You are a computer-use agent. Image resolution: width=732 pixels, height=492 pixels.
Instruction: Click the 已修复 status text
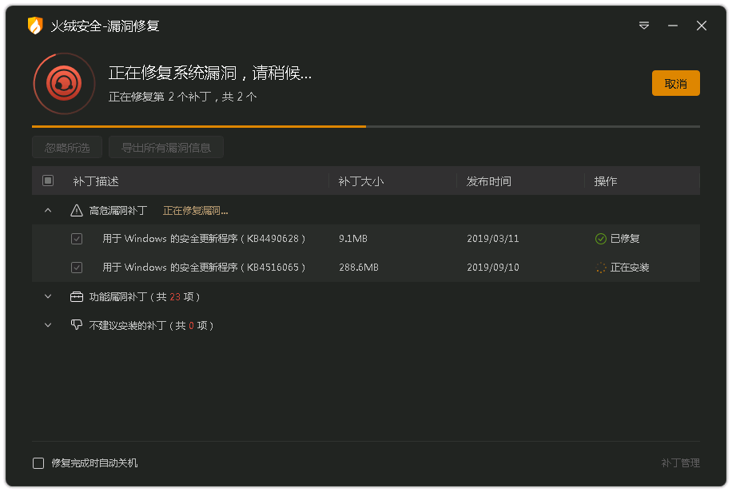[x=625, y=239]
